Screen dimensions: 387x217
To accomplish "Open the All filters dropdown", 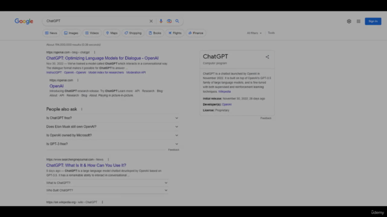I will coord(254,33).
